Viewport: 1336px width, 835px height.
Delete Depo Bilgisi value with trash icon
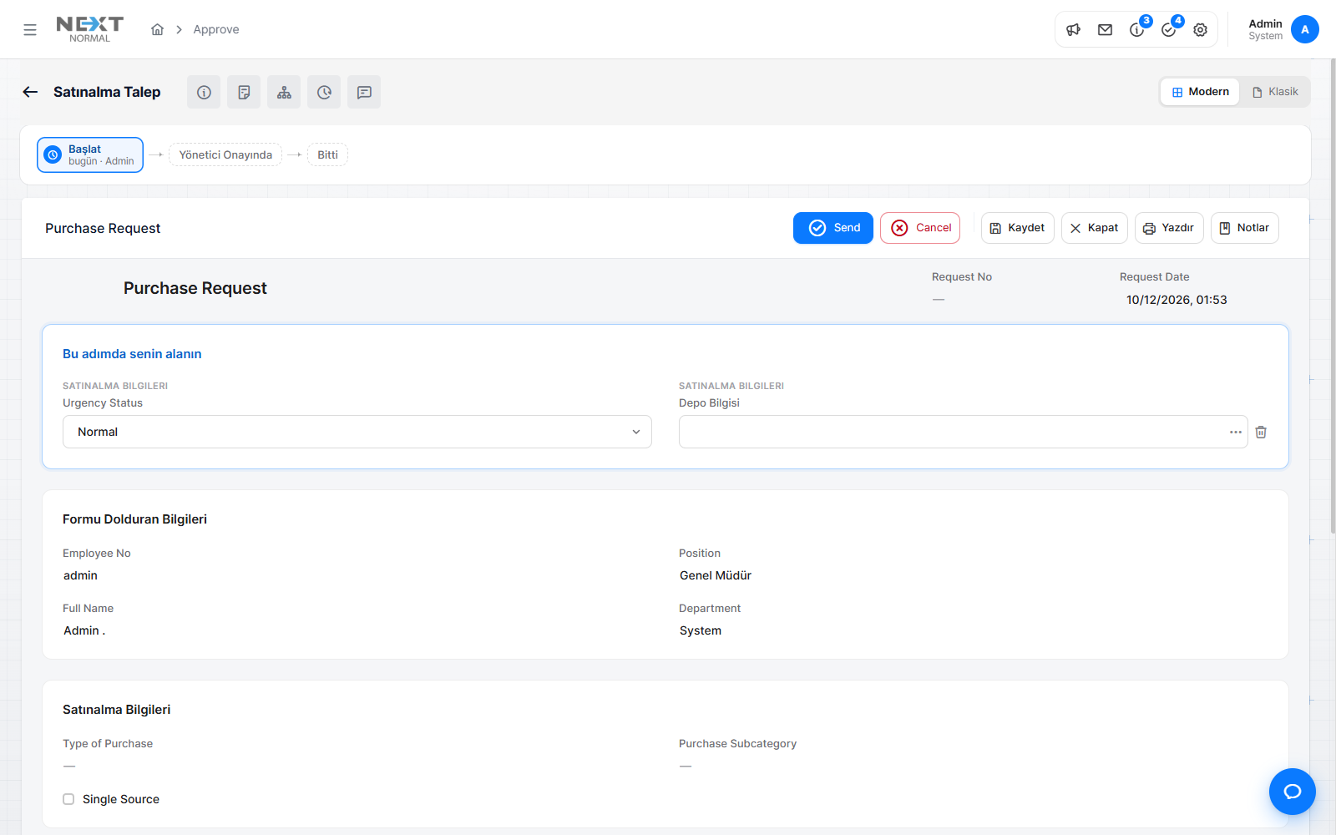[x=1261, y=432]
